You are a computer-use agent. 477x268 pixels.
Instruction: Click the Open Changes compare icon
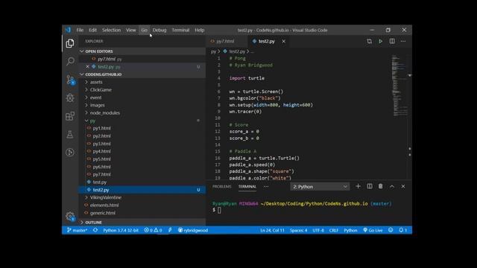(x=369, y=41)
